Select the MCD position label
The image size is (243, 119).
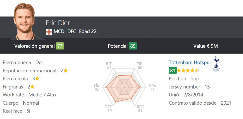click(x=59, y=32)
